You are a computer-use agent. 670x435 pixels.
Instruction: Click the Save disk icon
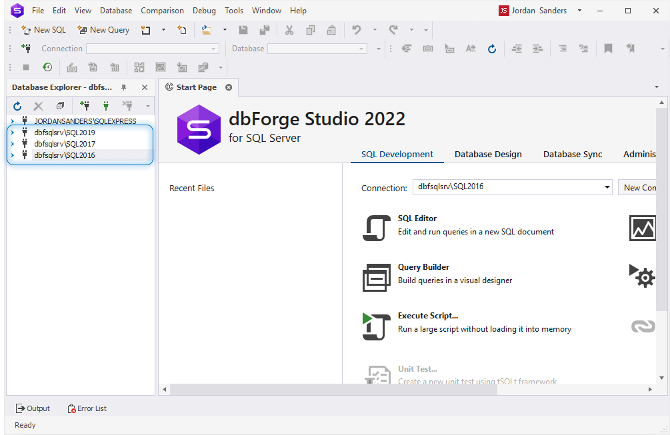pos(243,30)
